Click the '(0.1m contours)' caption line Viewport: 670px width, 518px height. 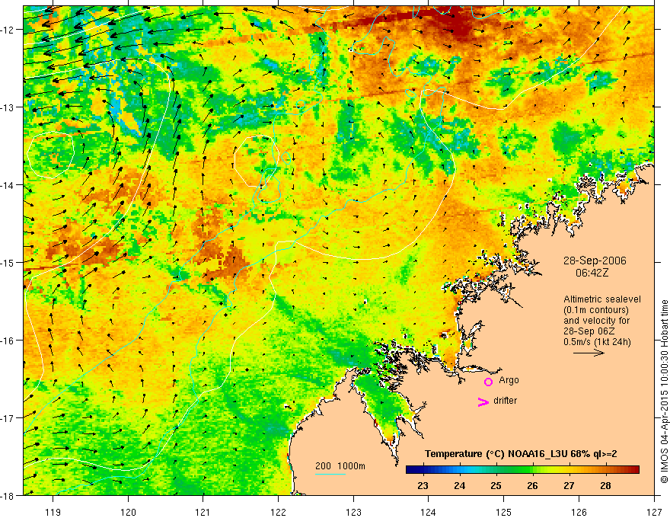(596, 310)
